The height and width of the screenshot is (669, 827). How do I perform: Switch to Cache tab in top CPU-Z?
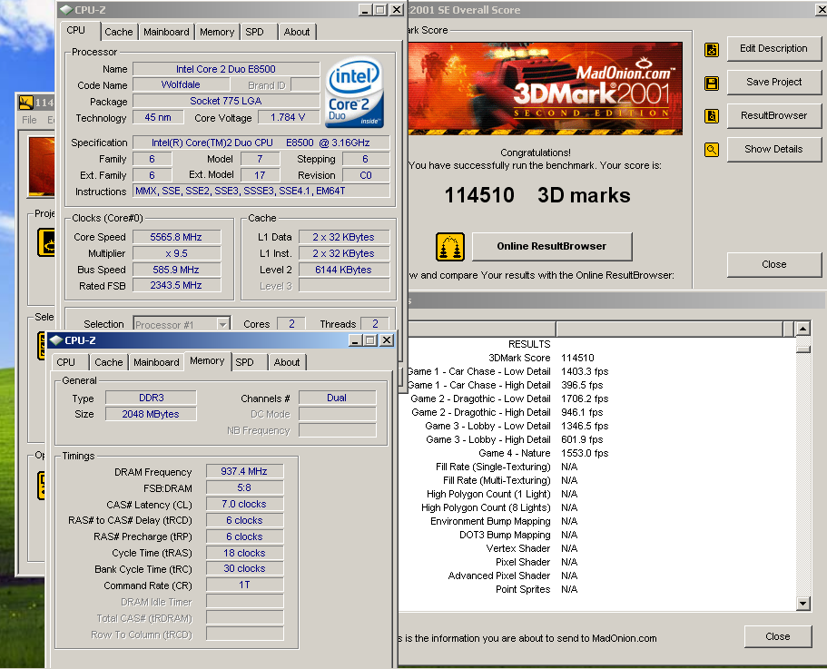coord(119,32)
